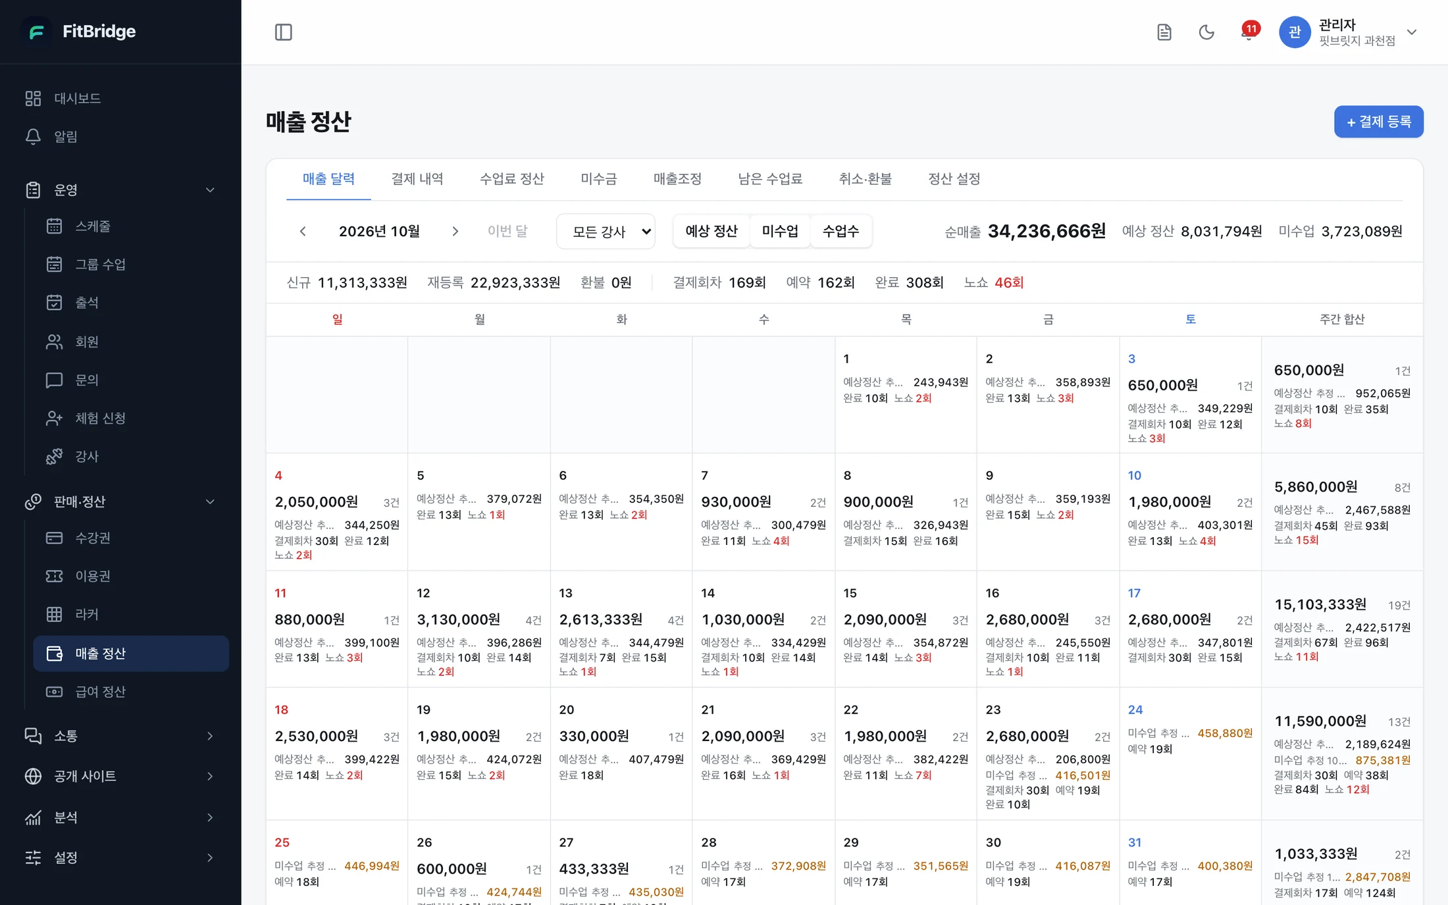Open notifications bell with 11 badge
The height and width of the screenshot is (905, 1448).
pyautogui.click(x=1248, y=32)
